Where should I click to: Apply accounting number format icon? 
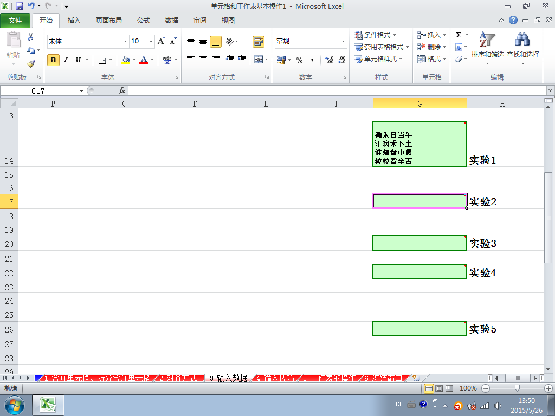281,60
